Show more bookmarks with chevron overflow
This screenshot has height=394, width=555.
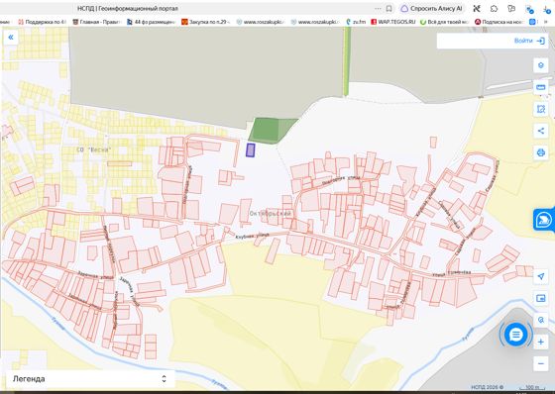pos(545,22)
